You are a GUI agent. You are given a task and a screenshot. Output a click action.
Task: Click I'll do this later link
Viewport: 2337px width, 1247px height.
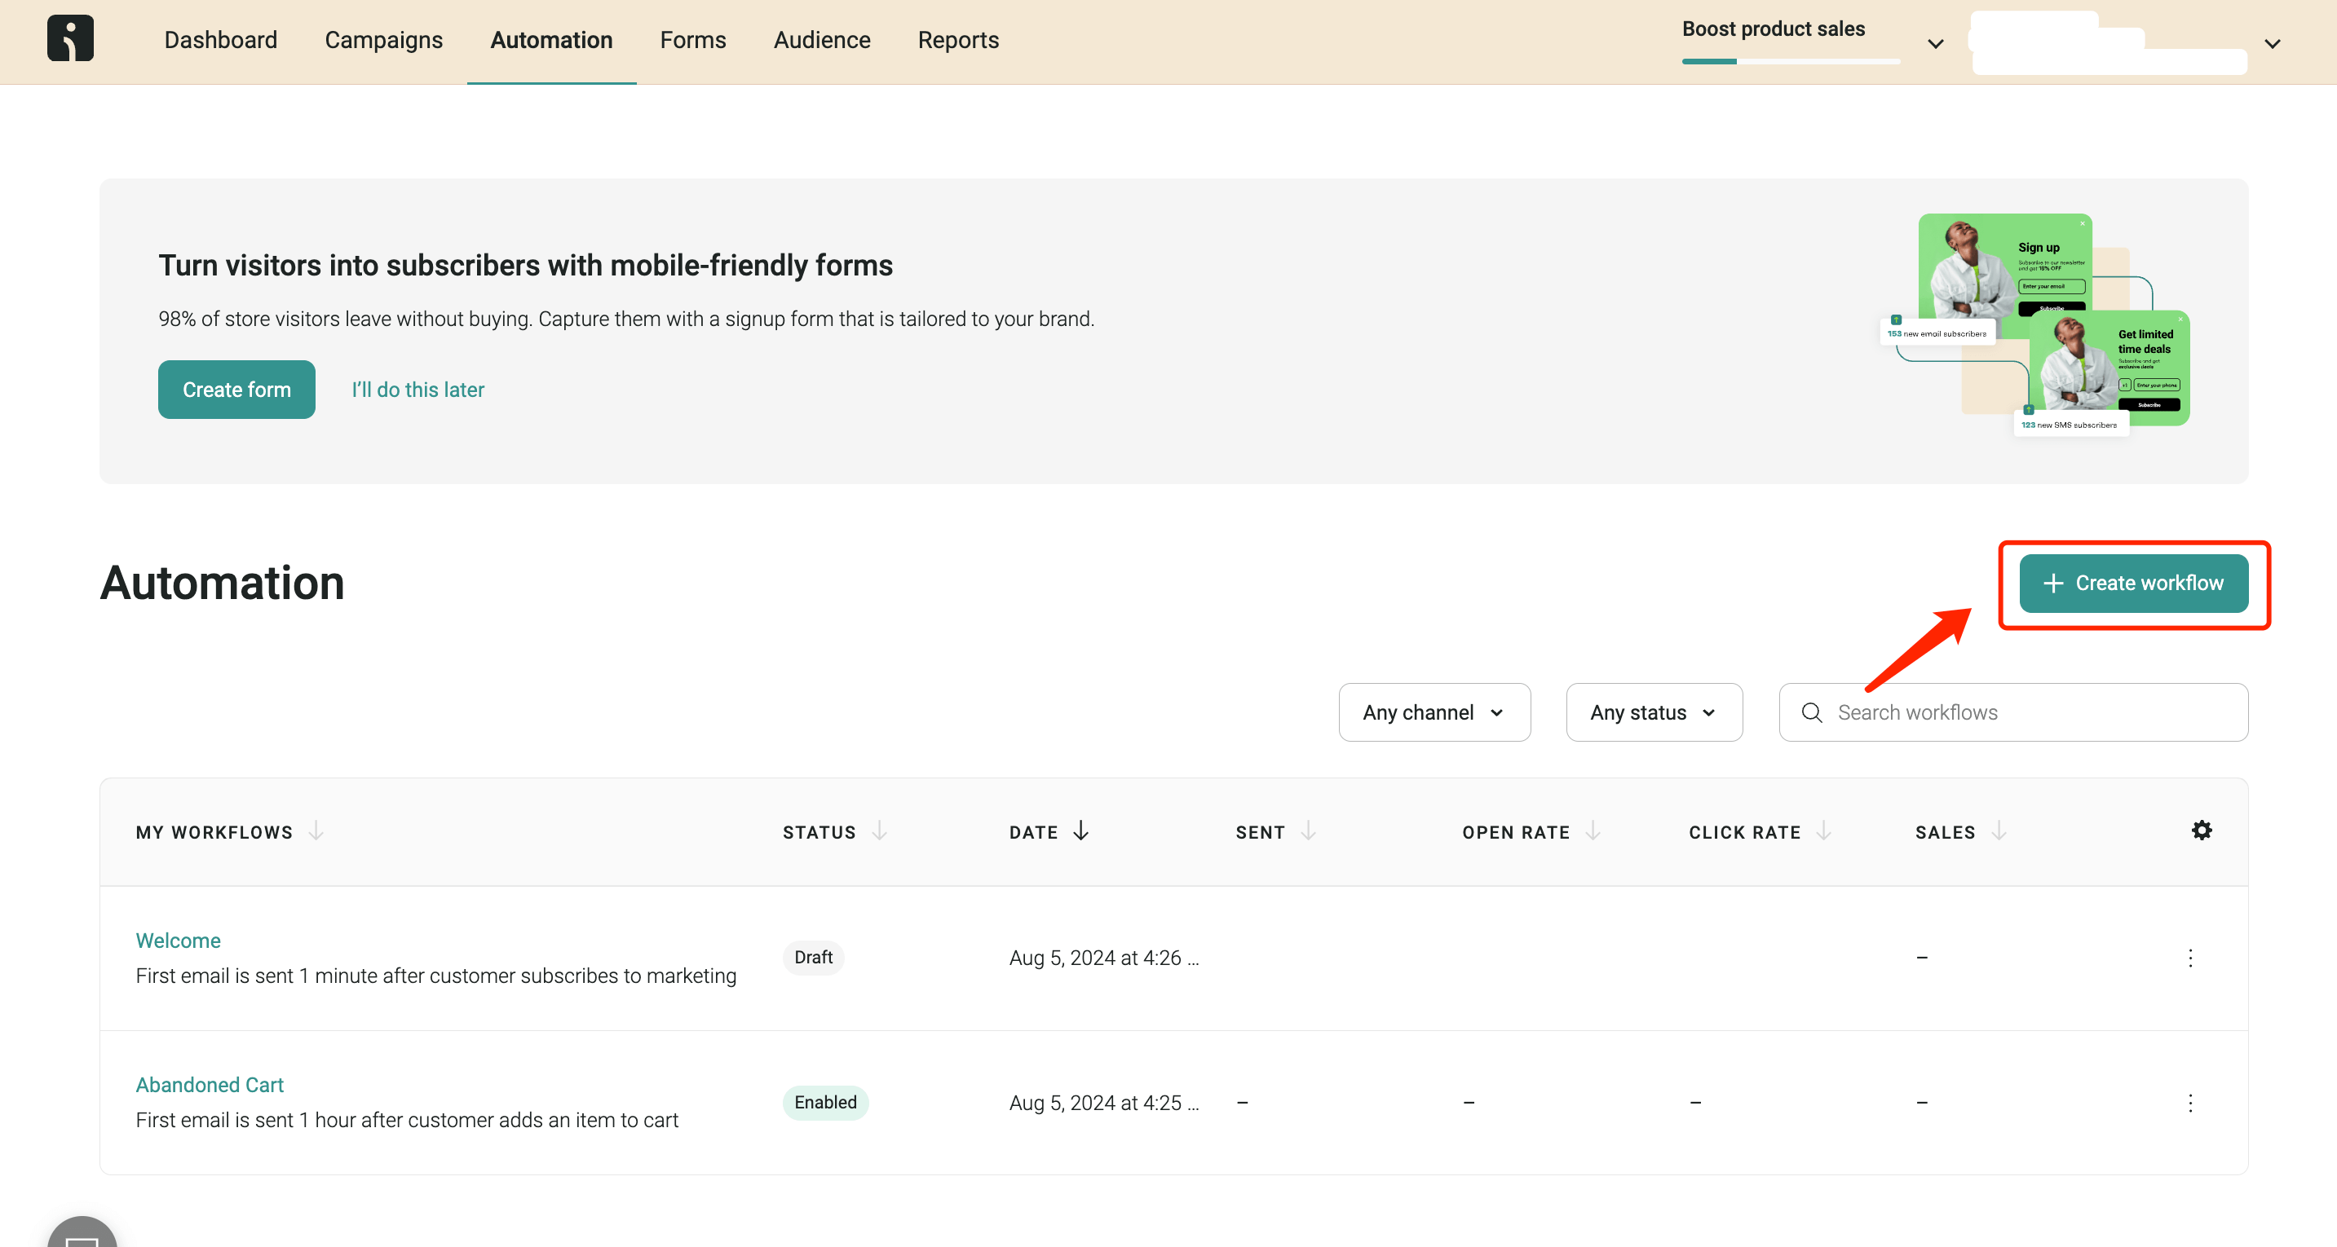[417, 389]
